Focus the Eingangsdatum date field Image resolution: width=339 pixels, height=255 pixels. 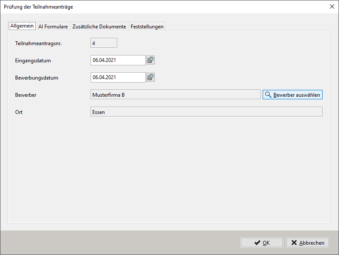(x=118, y=60)
